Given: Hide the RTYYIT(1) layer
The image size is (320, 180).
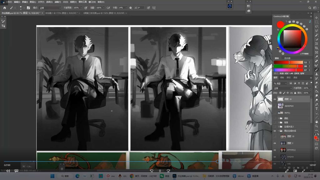Looking at the screenshot, I should point(275,150).
